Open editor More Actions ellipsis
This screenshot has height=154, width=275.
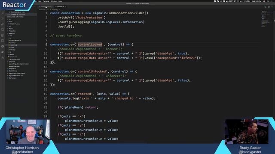[x=272, y=7]
